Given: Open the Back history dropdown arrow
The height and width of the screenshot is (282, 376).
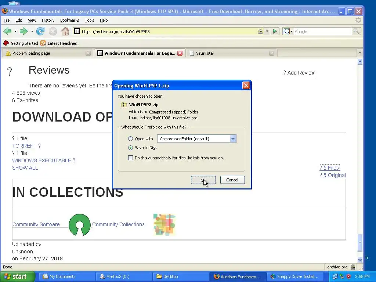Looking at the screenshot, I should 15,32.
